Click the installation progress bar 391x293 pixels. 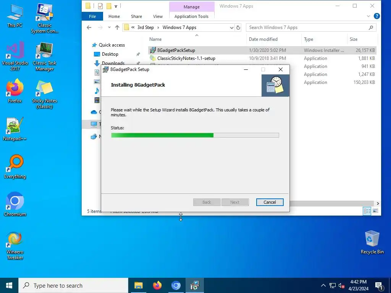pos(195,135)
